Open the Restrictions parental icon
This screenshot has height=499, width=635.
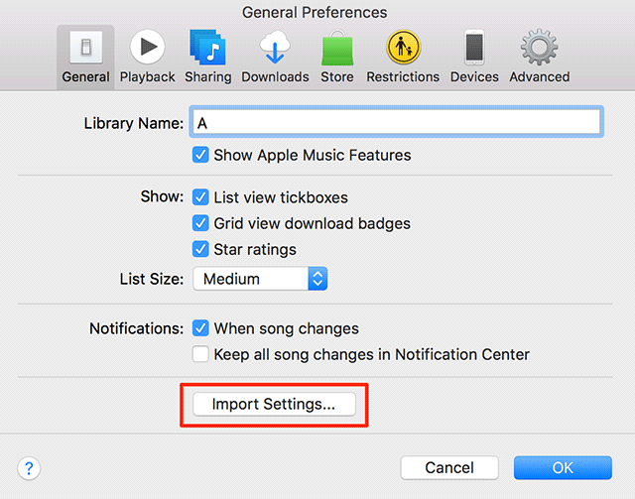[x=403, y=48]
